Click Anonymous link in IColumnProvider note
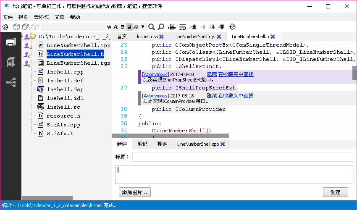The image size is (357, 210). pos(155,96)
